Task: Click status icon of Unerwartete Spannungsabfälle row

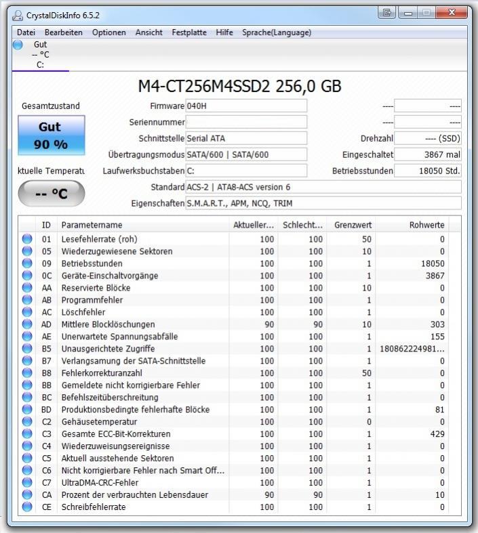Action: coord(27,336)
